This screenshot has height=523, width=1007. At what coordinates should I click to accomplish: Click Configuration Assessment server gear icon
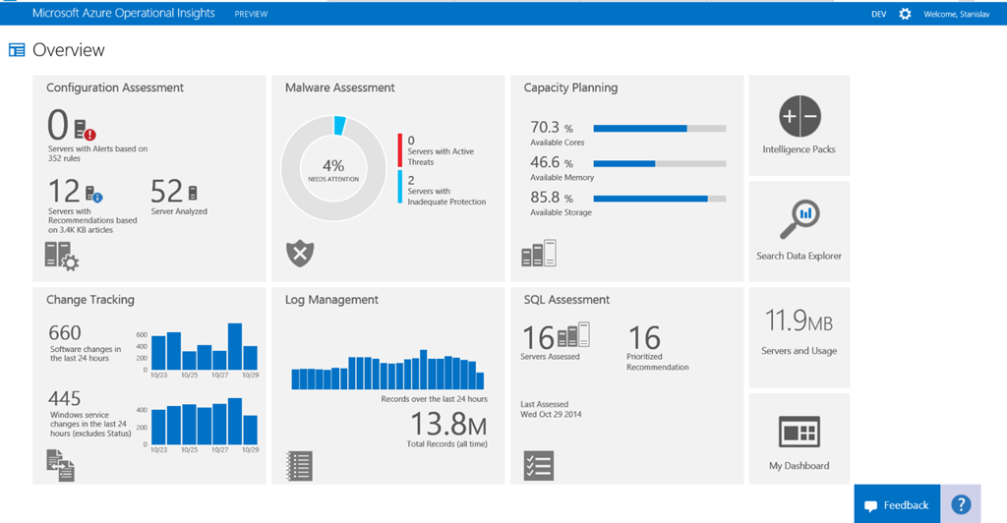tap(61, 256)
